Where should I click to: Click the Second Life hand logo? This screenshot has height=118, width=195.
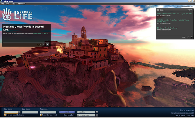pos(7,14)
